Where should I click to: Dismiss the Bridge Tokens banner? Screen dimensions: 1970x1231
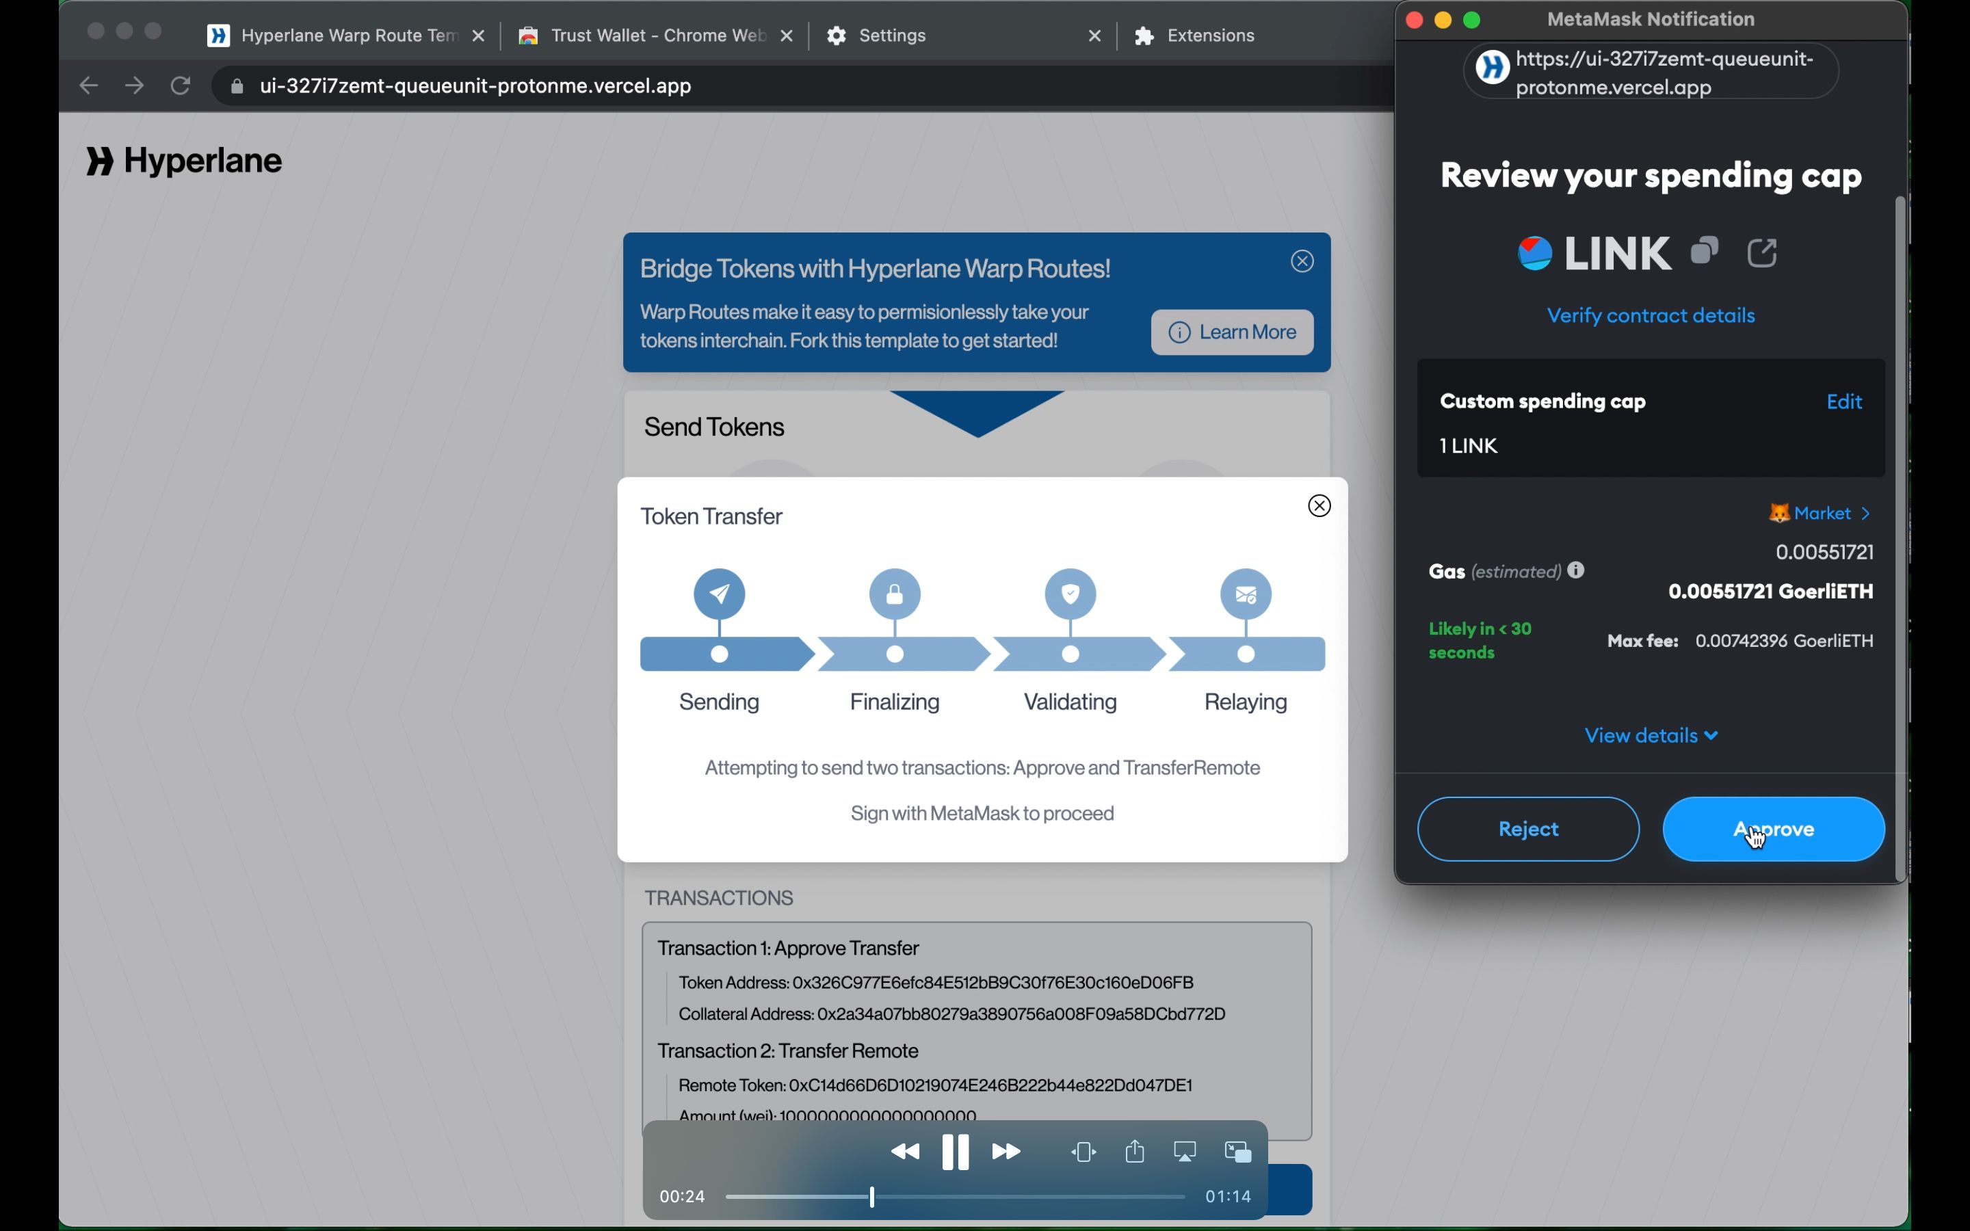tap(1302, 261)
